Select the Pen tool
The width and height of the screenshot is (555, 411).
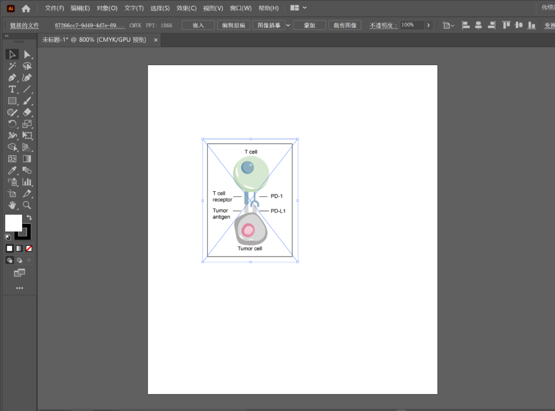[x=12, y=78]
